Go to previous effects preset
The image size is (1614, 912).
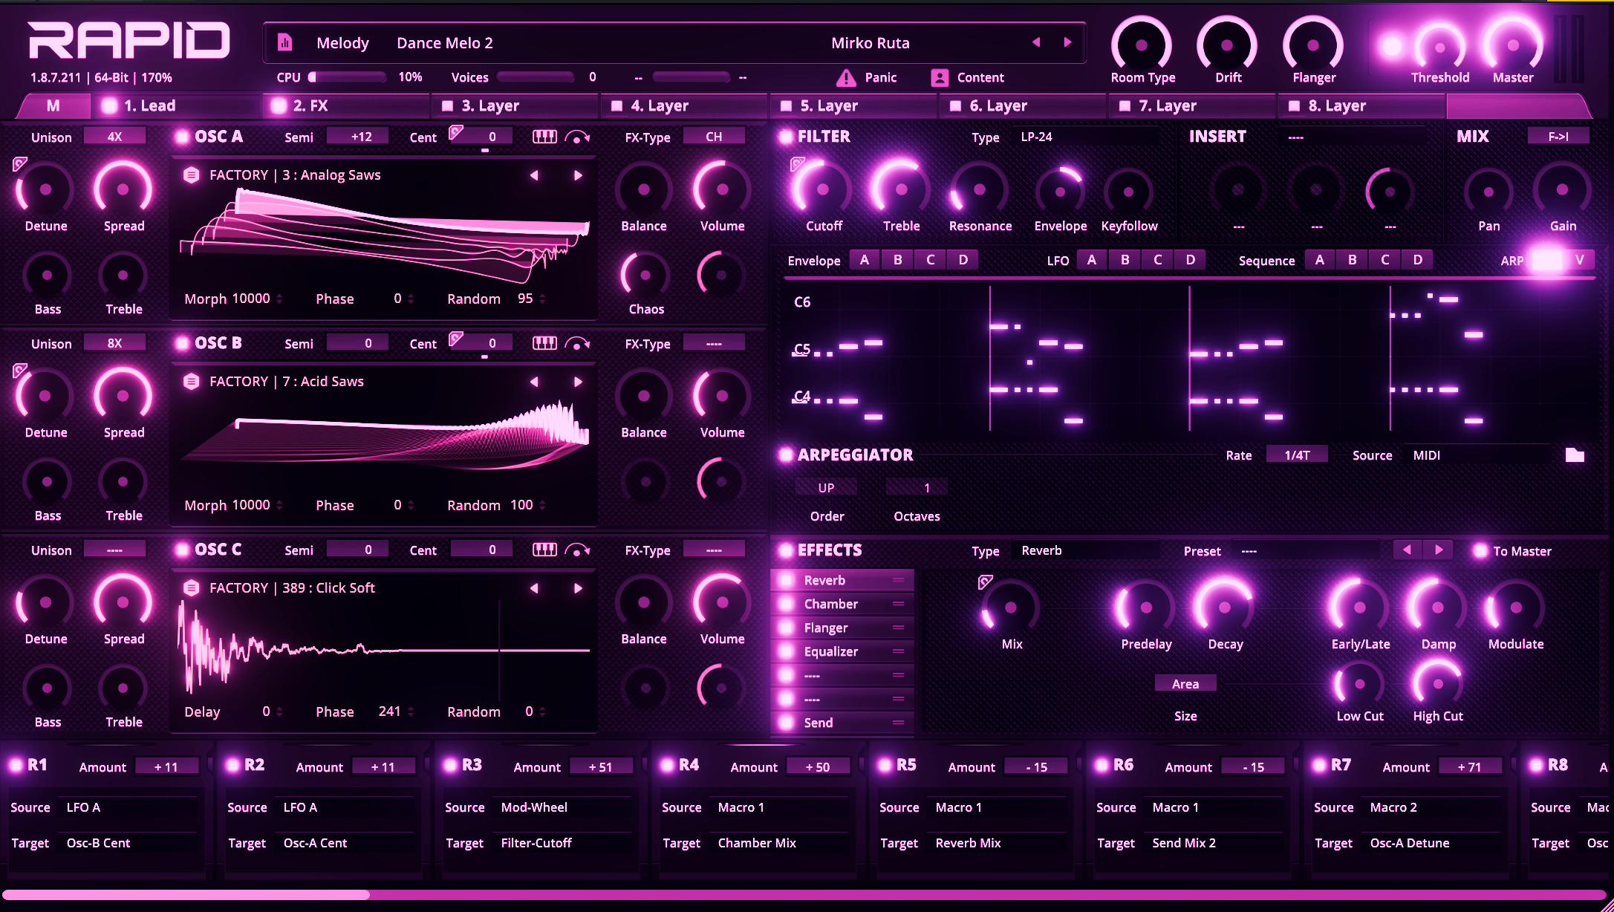(x=1408, y=550)
